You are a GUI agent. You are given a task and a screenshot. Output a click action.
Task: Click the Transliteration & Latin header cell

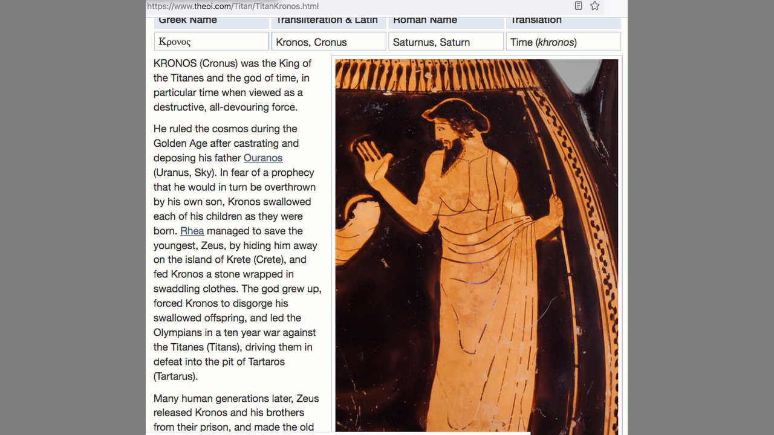(x=328, y=22)
